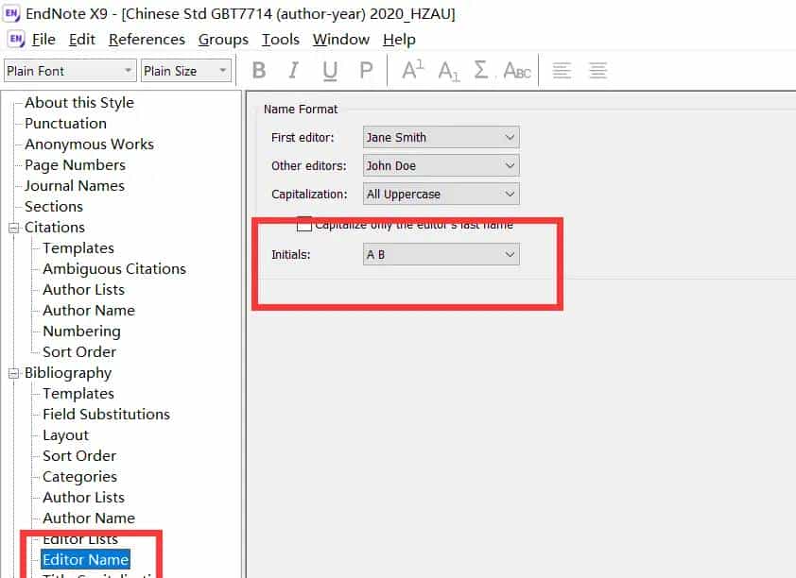796x578 pixels.
Task: Select Anonymous Works tree item
Action: tap(89, 144)
